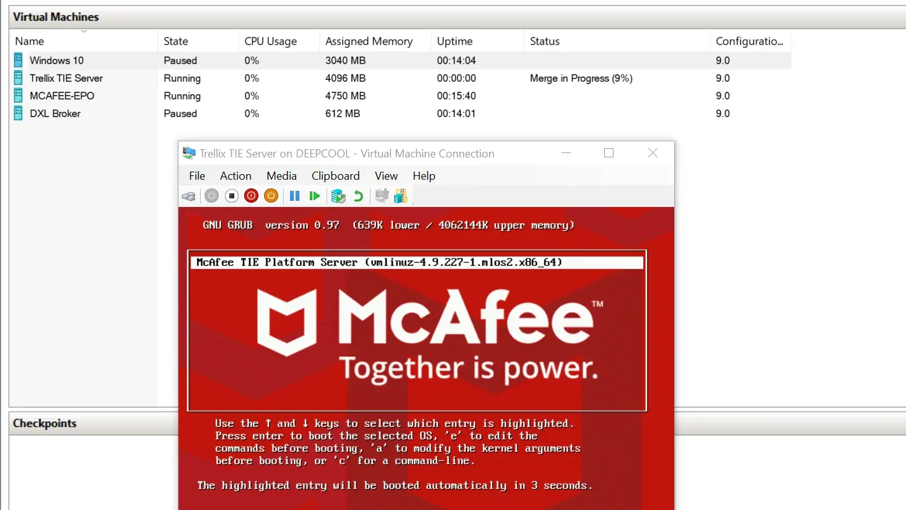Click the Merge in Progress (9%) status

(581, 78)
